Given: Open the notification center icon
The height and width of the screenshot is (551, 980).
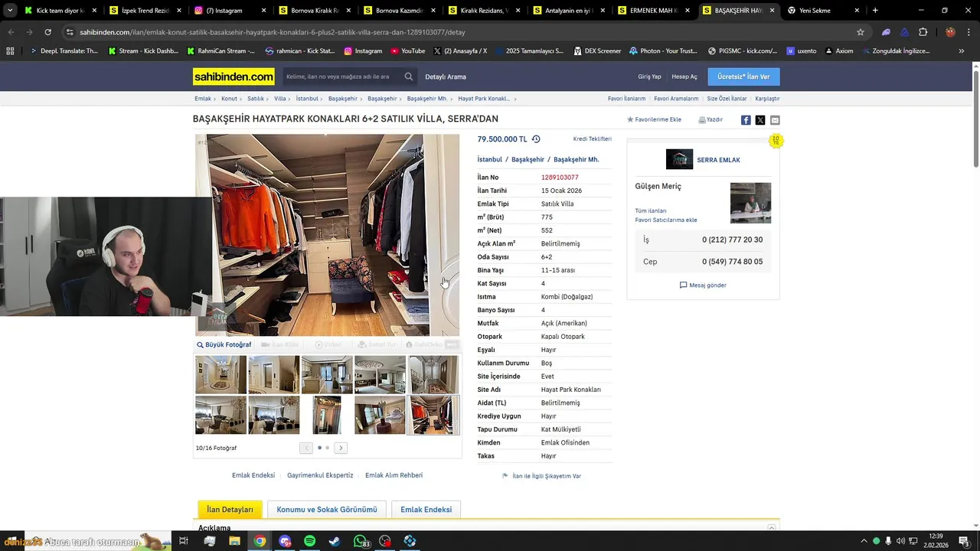Looking at the screenshot, I should coord(964,541).
